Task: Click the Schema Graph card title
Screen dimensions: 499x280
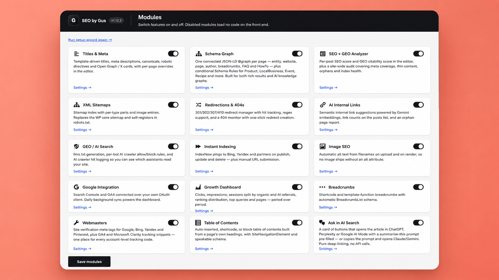Action: coord(219,54)
